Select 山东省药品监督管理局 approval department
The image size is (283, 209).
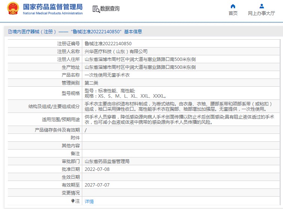tap(107, 162)
